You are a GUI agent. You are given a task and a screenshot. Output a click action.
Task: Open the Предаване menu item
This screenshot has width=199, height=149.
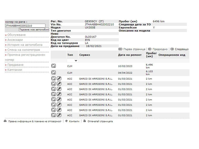coord(15,65)
